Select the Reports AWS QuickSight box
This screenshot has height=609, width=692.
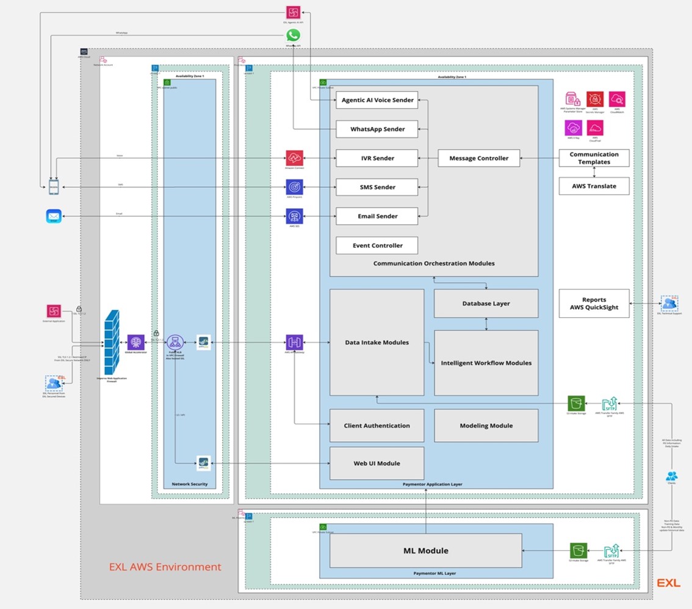click(x=594, y=303)
